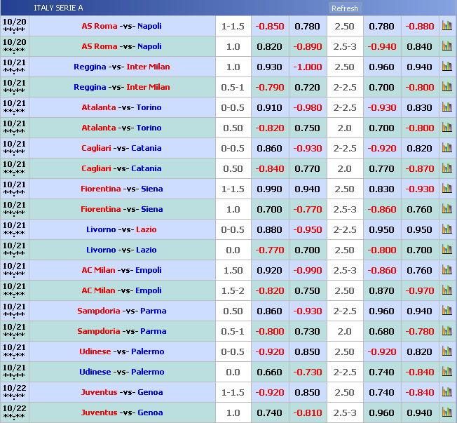Open chart icon for Udinese-Palermo 0-0.5 handicap row
The image size is (457, 423).
click(x=446, y=352)
